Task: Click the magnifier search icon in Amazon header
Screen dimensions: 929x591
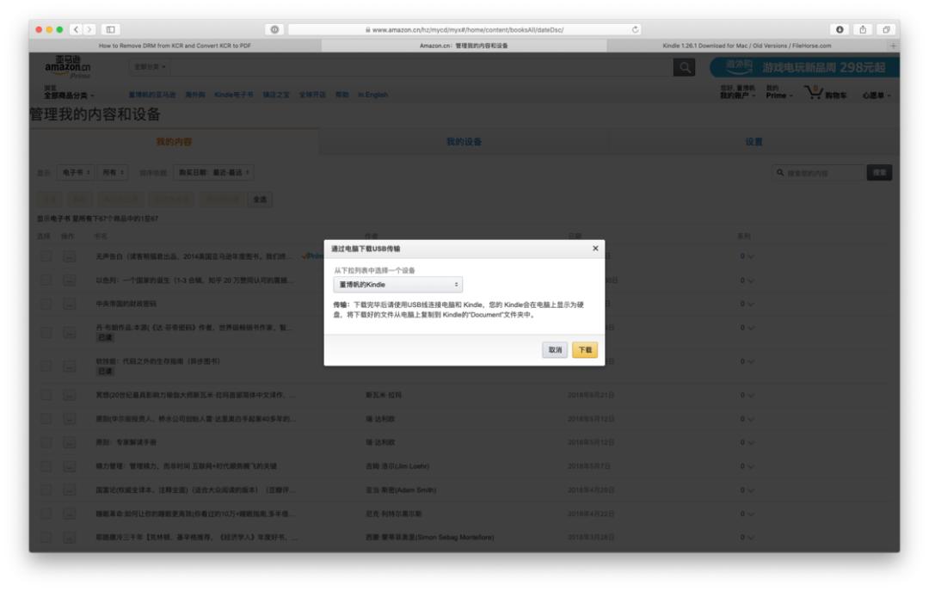Action: 685,68
